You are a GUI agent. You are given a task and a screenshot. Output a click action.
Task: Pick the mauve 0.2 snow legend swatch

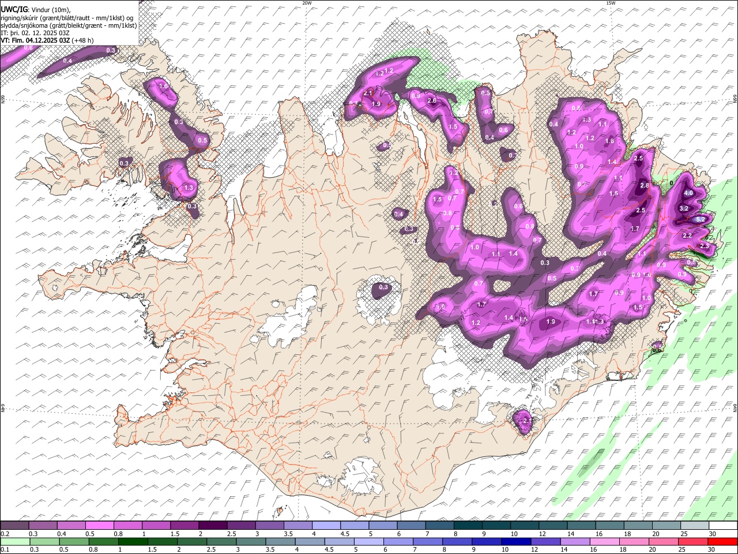pos(14,525)
